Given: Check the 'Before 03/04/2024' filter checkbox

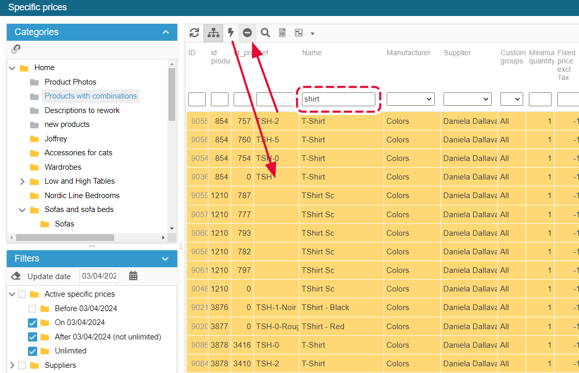Looking at the screenshot, I should tap(33, 309).
